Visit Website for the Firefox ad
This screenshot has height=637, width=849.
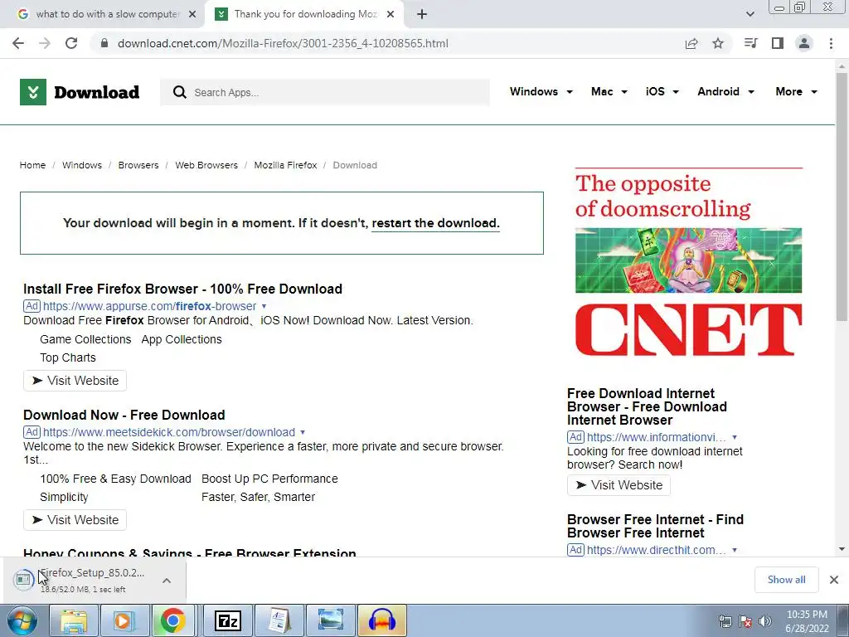point(75,380)
